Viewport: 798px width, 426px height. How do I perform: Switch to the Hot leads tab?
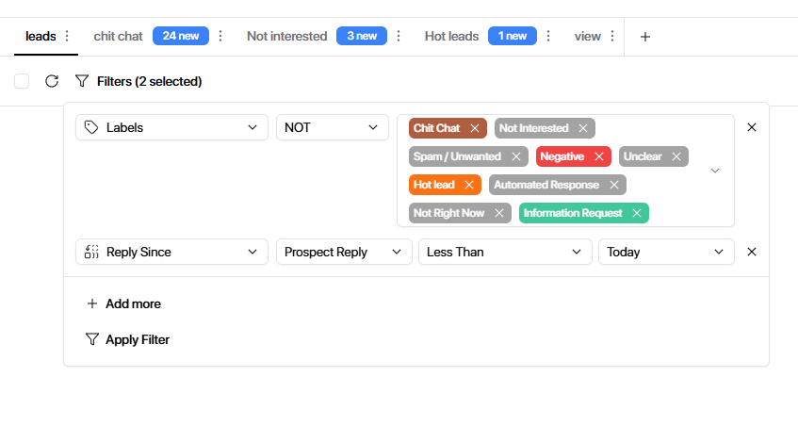(451, 37)
